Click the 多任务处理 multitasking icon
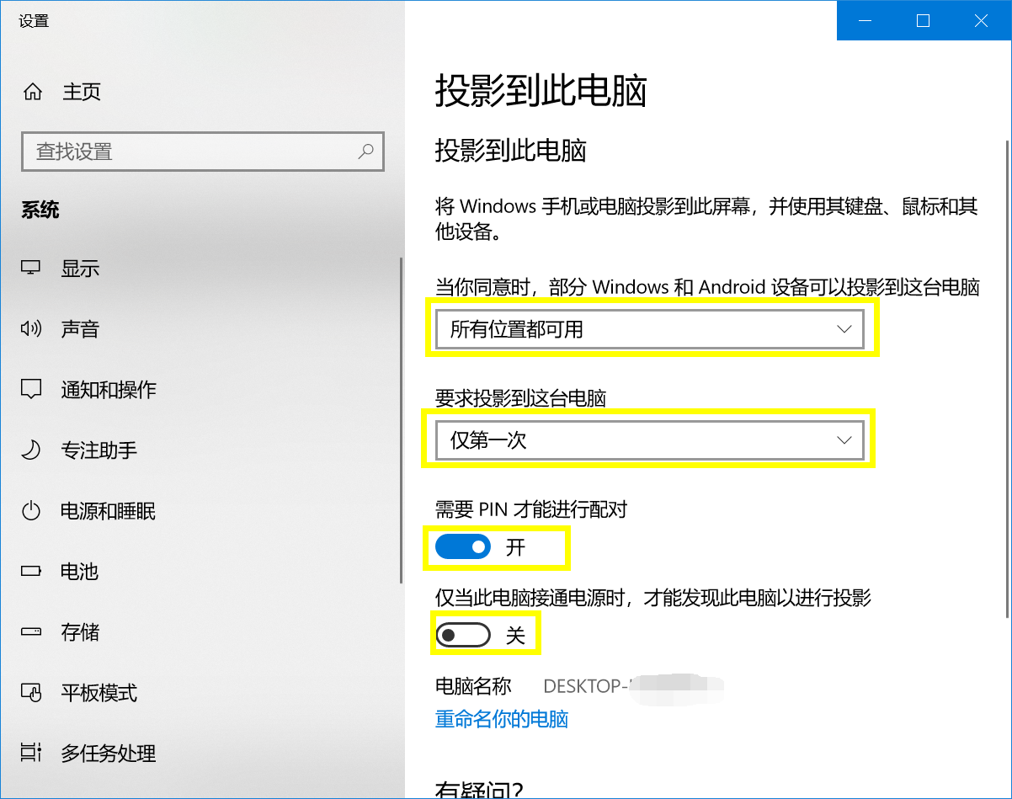Screen dimensions: 1012x799 point(31,753)
